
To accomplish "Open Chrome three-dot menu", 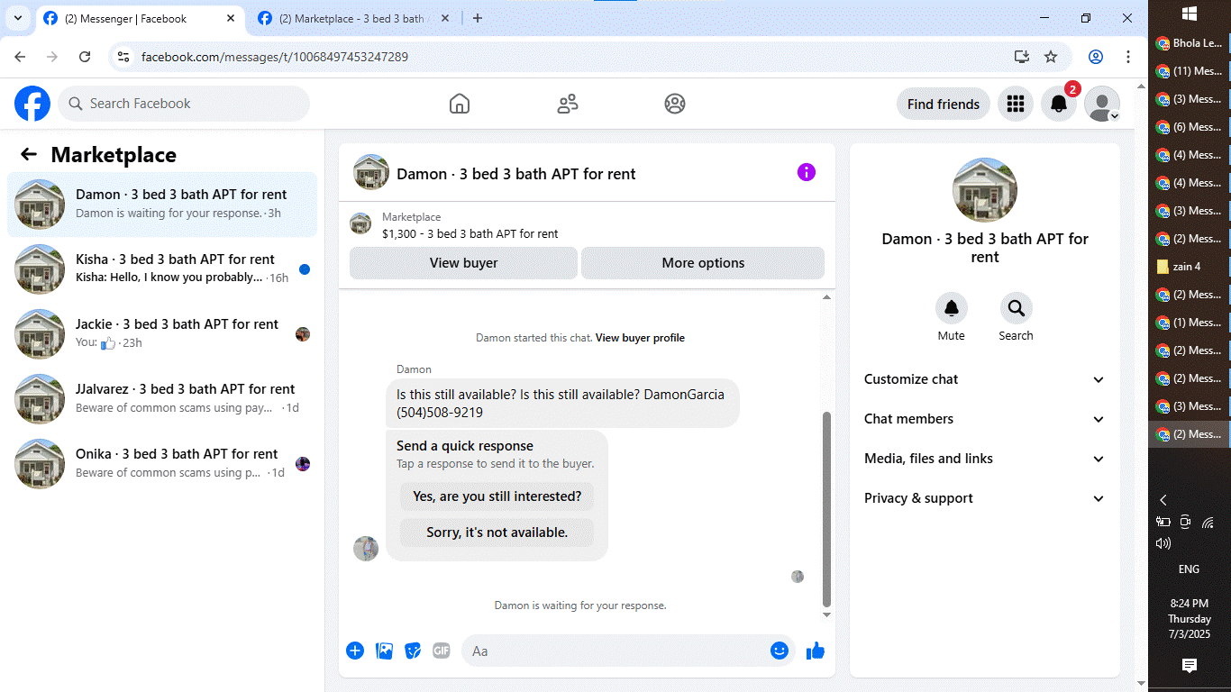I will pos(1128,57).
